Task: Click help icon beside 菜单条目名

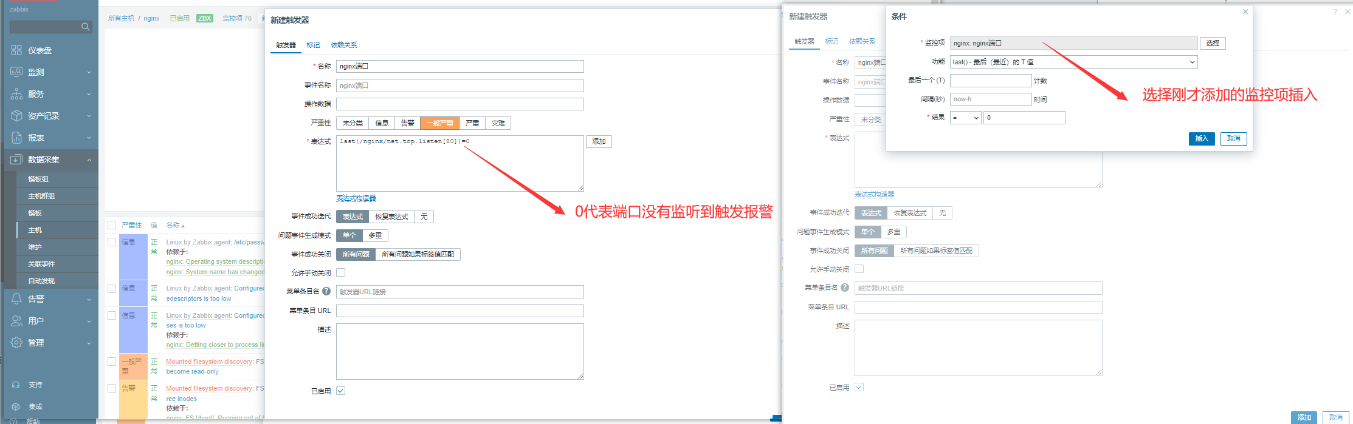Action: [326, 291]
